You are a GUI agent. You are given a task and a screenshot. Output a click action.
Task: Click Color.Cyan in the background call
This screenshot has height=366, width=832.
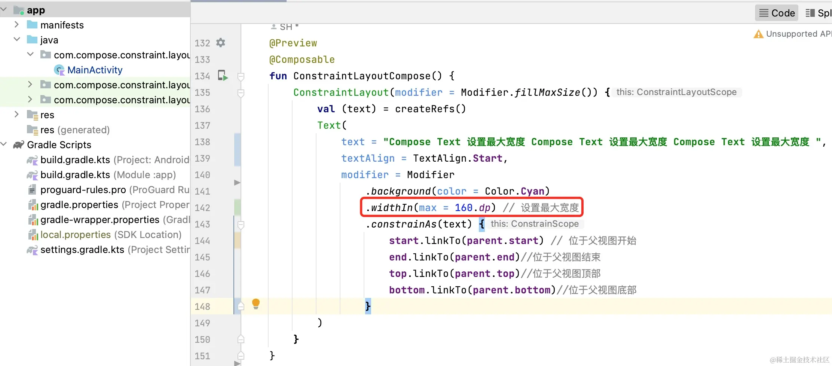tap(515, 191)
